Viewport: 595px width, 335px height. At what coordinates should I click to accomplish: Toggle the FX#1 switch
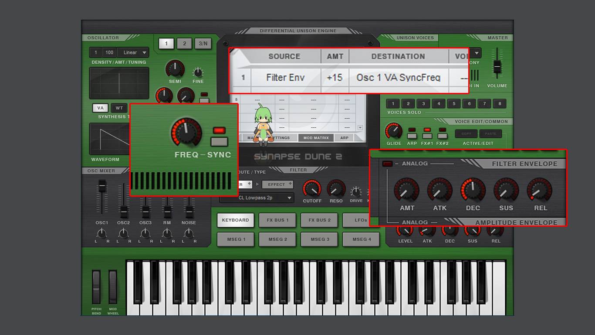coord(427,136)
